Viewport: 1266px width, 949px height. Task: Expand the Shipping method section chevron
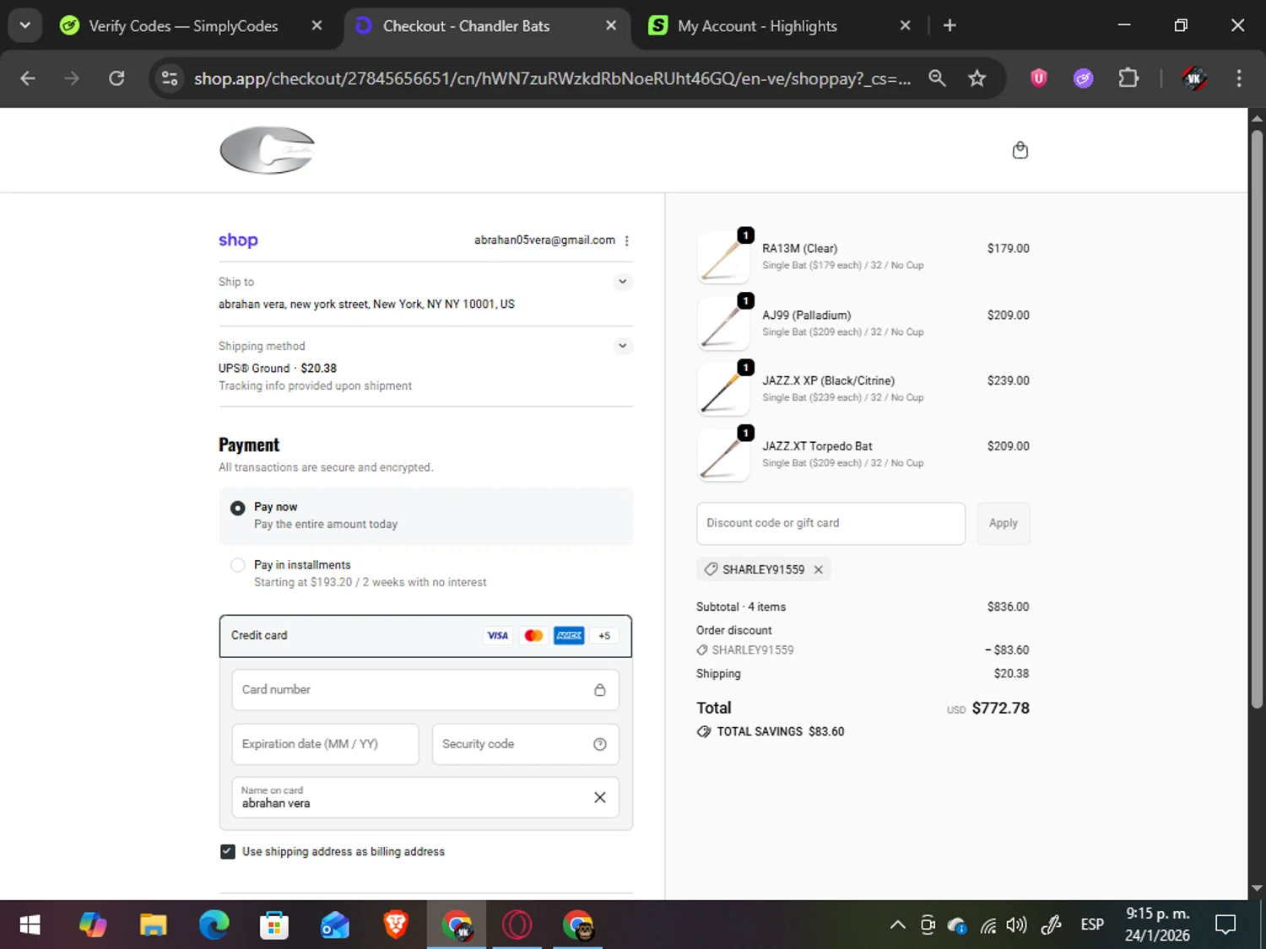click(622, 346)
